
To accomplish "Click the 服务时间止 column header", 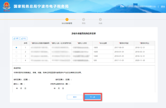I will coord(144,43).
